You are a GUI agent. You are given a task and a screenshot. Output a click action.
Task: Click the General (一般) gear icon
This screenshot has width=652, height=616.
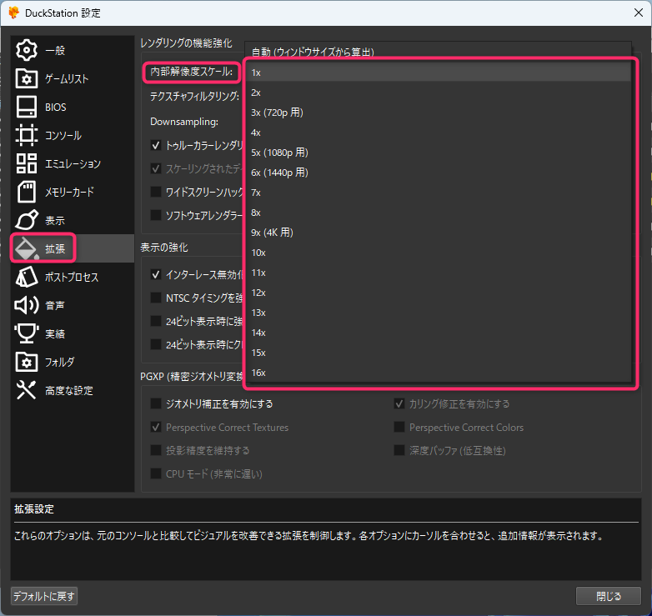(x=27, y=50)
